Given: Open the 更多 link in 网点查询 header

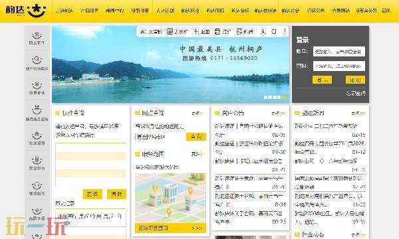Looking at the screenshot, I should [x=198, y=113].
